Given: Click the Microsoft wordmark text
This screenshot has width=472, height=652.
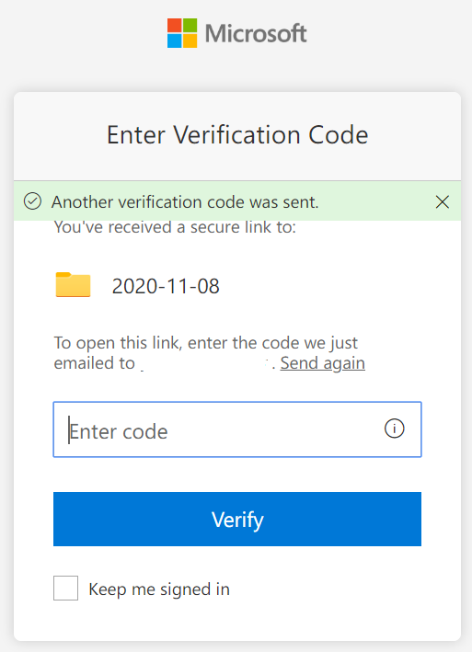Looking at the screenshot, I should pyautogui.click(x=256, y=34).
